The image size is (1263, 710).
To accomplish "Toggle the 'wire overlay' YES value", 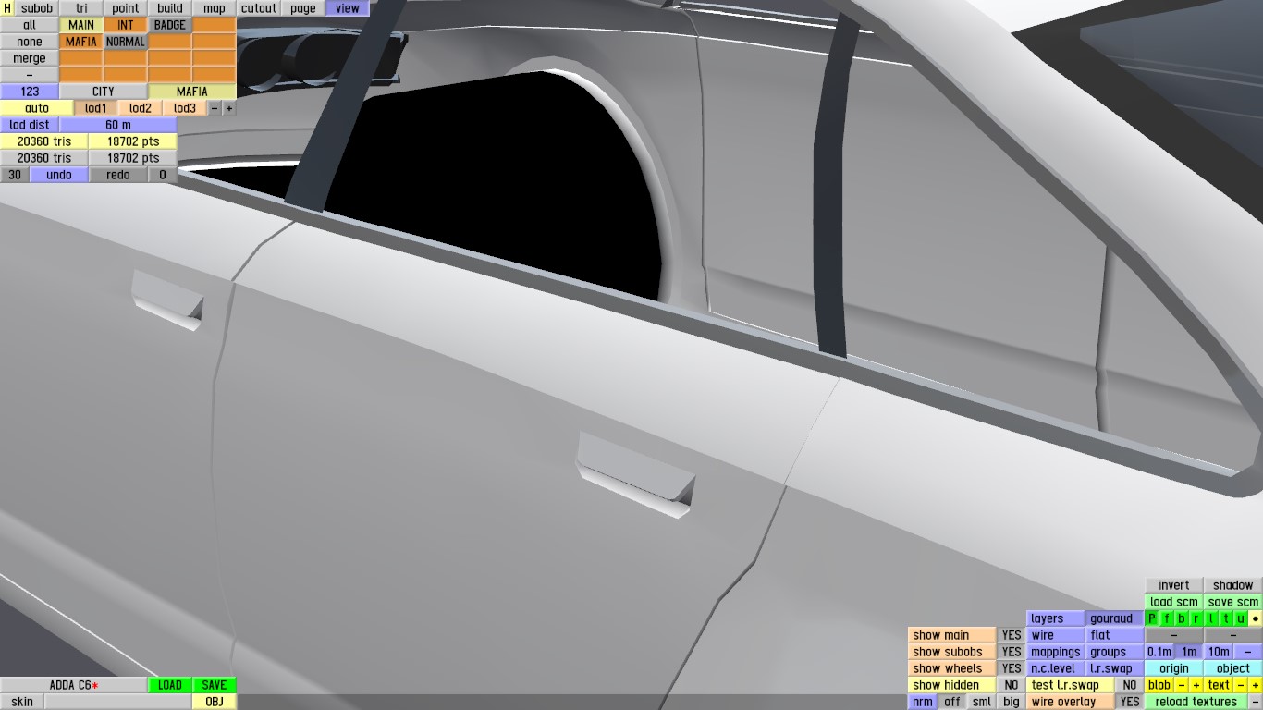I will coord(1130,702).
